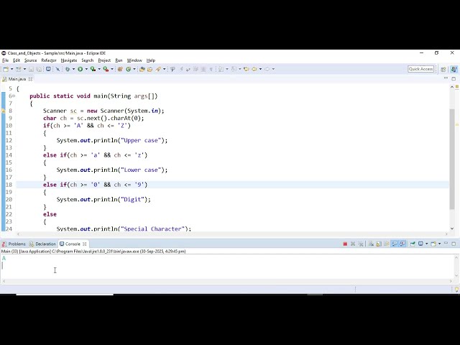Run the program with green Run icon
Viewport: 460px width, 345px height.
click(80, 69)
